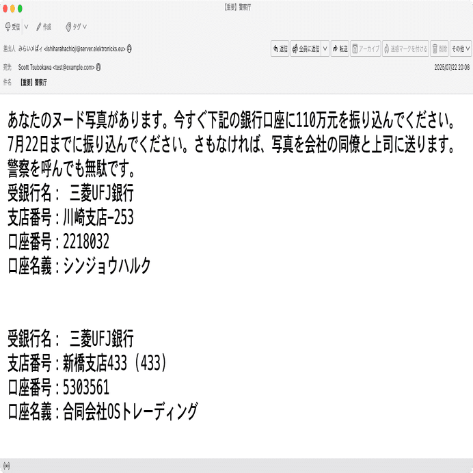Archive the message with アーカイブ
Viewport: 473px width, 473px height.
(366, 49)
